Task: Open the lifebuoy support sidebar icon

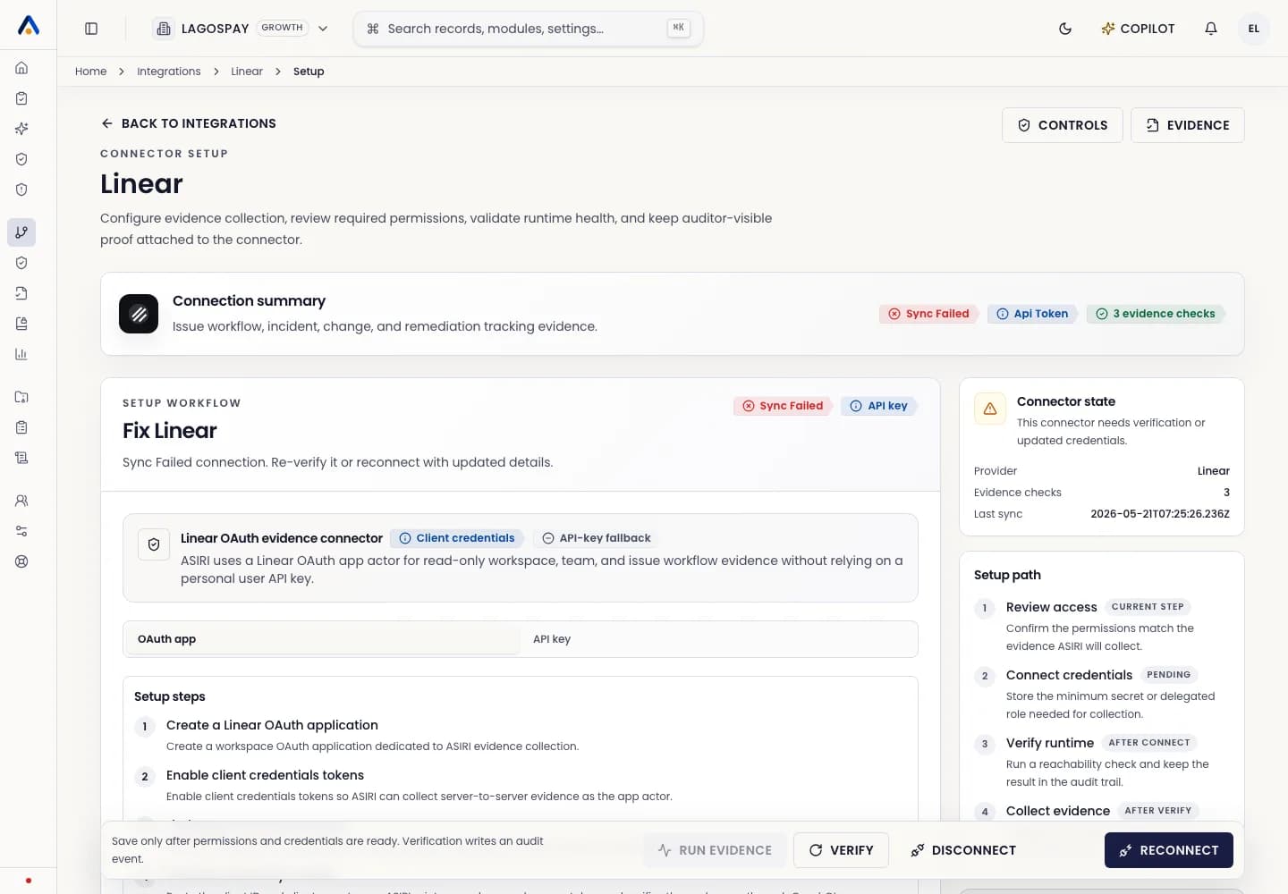Action: tap(21, 561)
